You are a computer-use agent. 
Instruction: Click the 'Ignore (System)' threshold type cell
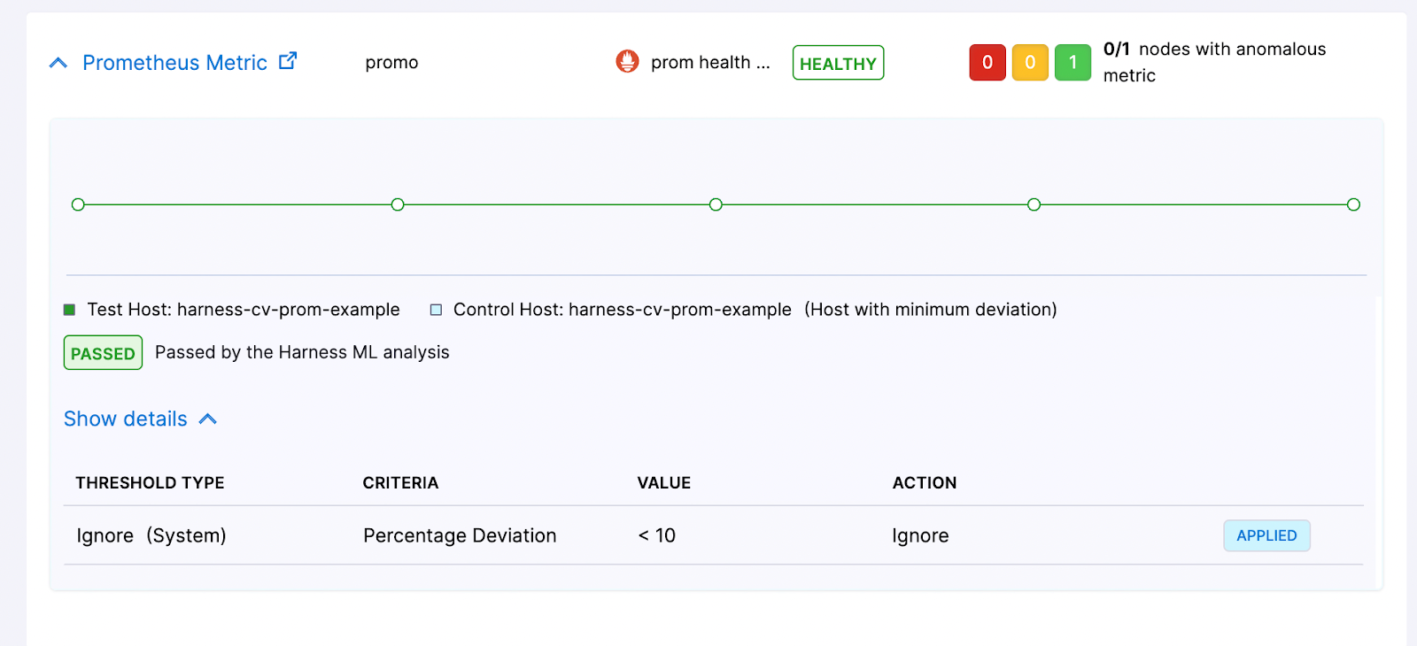coord(151,535)
